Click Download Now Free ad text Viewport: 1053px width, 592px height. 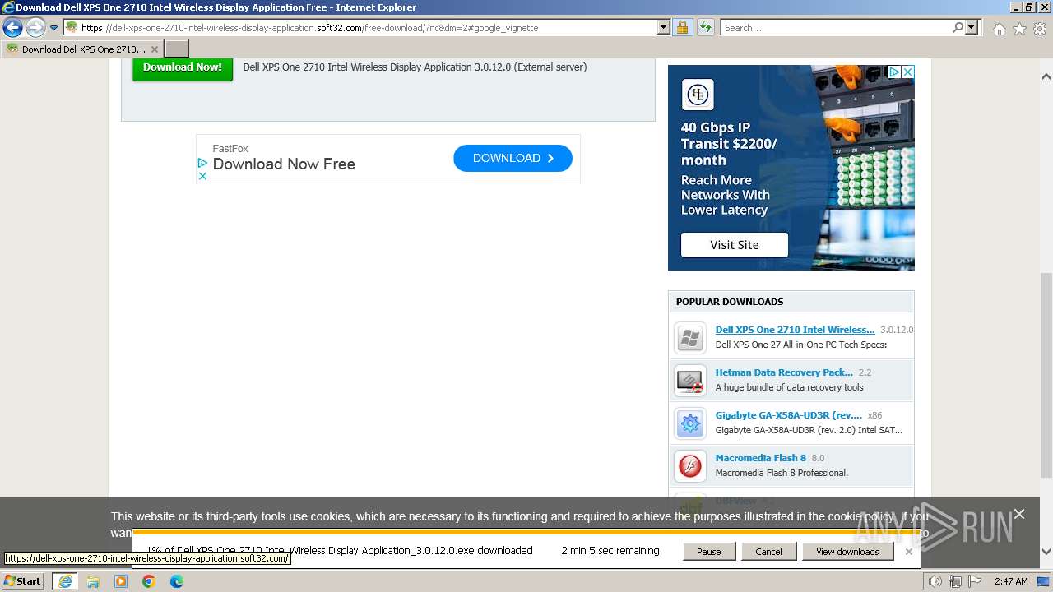284,164
